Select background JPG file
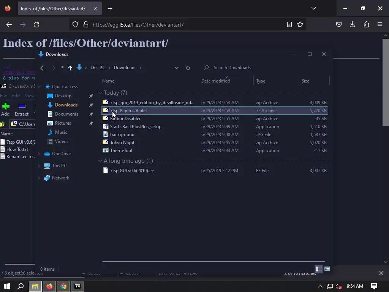The height and width of the screenshot is (292, 389). 215,134
